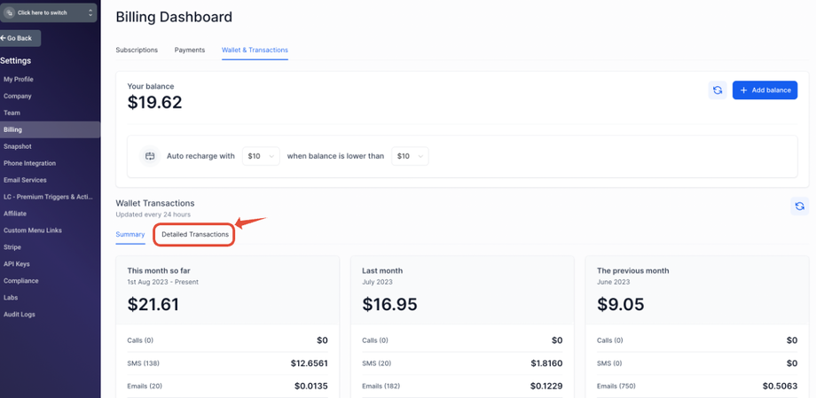Image resolution: width=816 pixels, height=398 pixels.
Task: Refresh the Wallet Transactions list
Action: 799,207
